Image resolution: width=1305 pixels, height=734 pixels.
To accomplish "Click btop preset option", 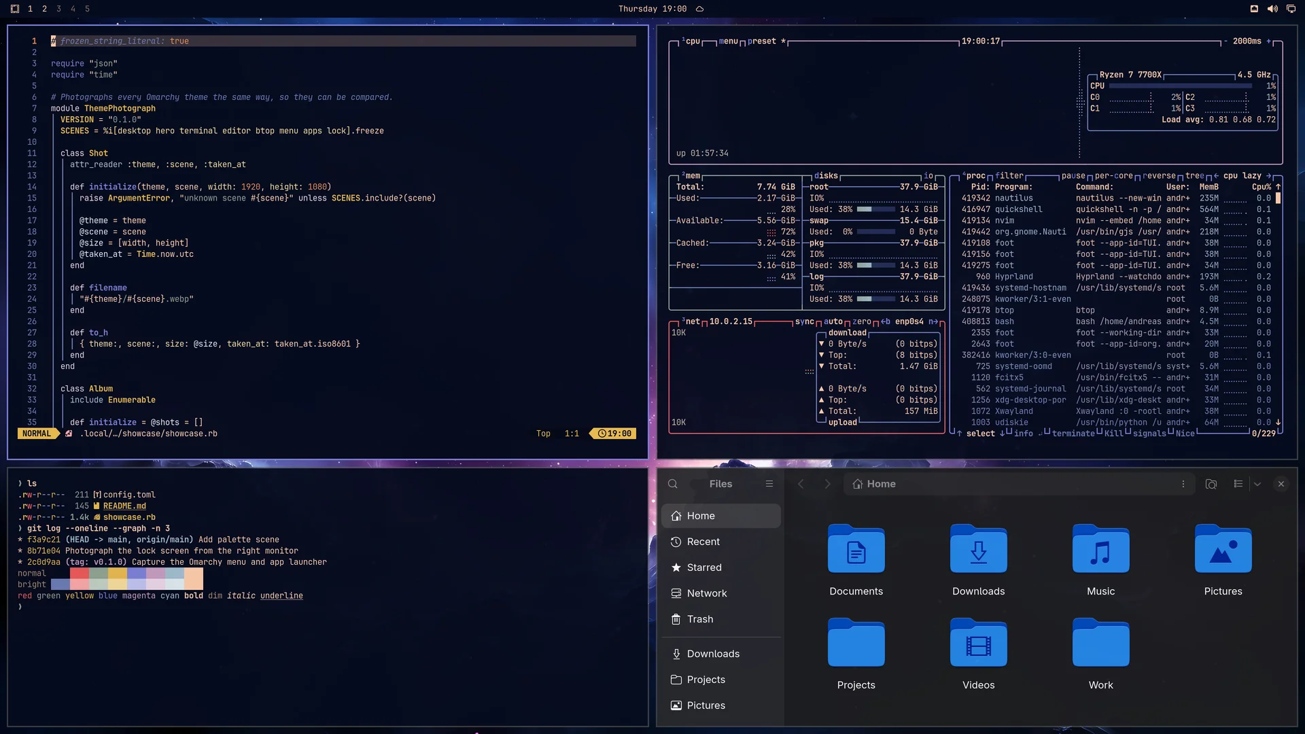I will 762,41.
